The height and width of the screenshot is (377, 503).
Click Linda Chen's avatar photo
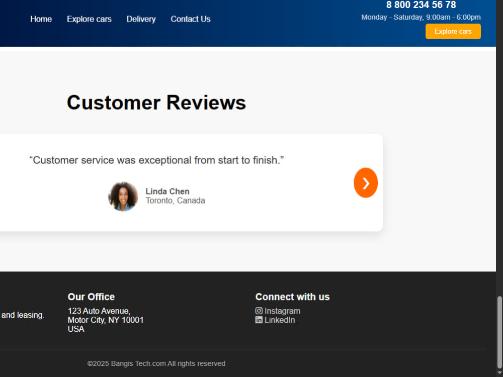click(x=123, y=196)
